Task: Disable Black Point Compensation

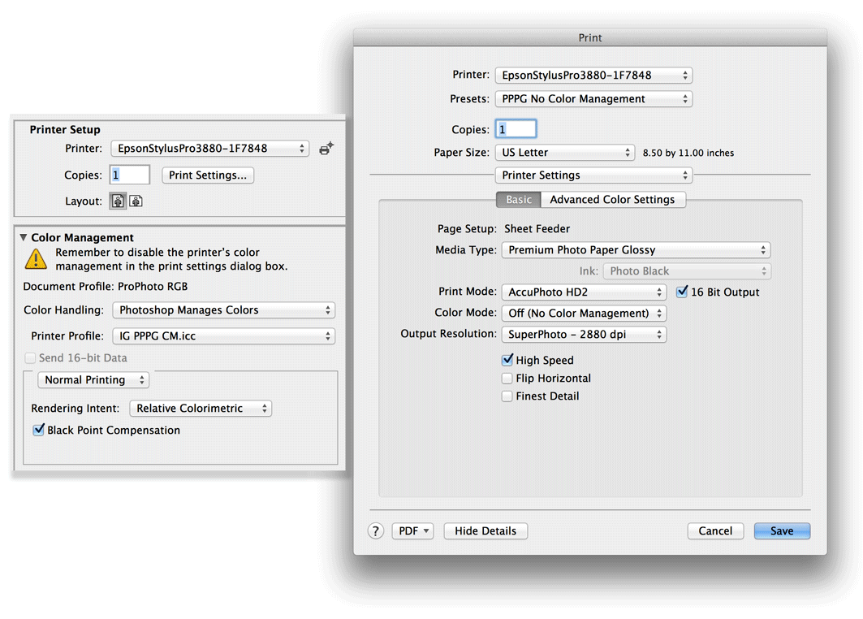Action: coord(38,431)
